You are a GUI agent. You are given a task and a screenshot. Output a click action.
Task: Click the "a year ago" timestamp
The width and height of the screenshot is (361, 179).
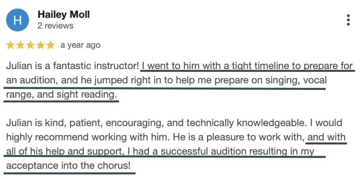80,45
